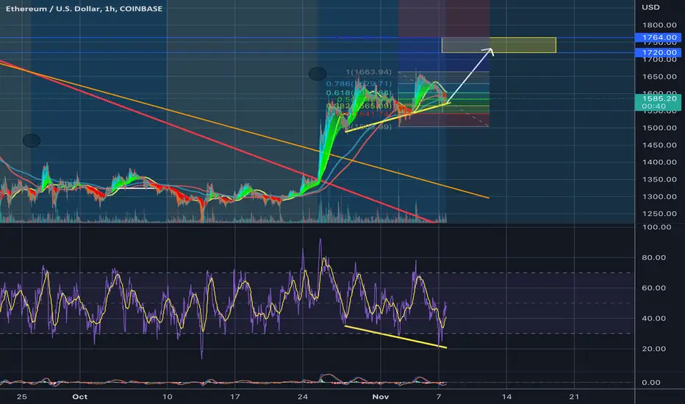Select the red descending trendline
The height and width of the screenshot is (404, 685).
[x=218, y=140]
